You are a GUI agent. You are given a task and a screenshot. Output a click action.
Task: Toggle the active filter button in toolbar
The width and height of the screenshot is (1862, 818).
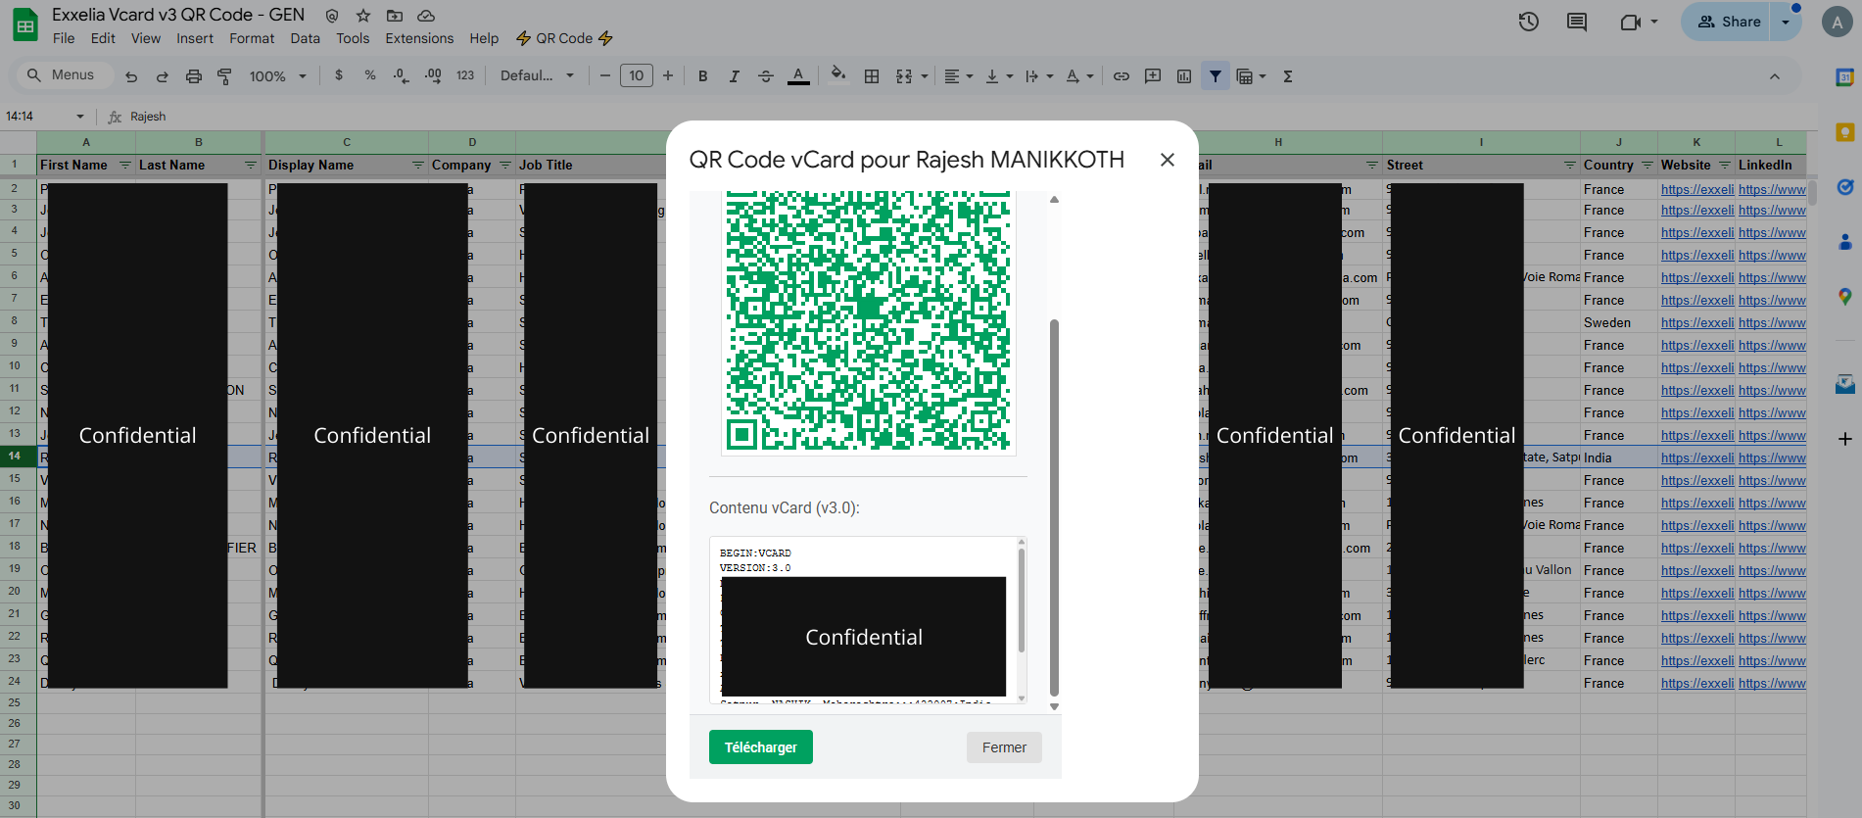coord(1216,76)
